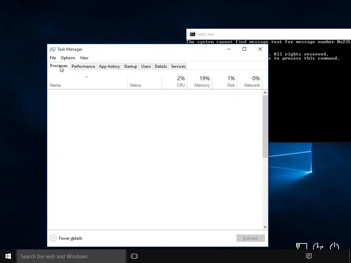This screenshot has width=351, height=263.
Task: Close the Task Manager window
Action: point(260,49)
